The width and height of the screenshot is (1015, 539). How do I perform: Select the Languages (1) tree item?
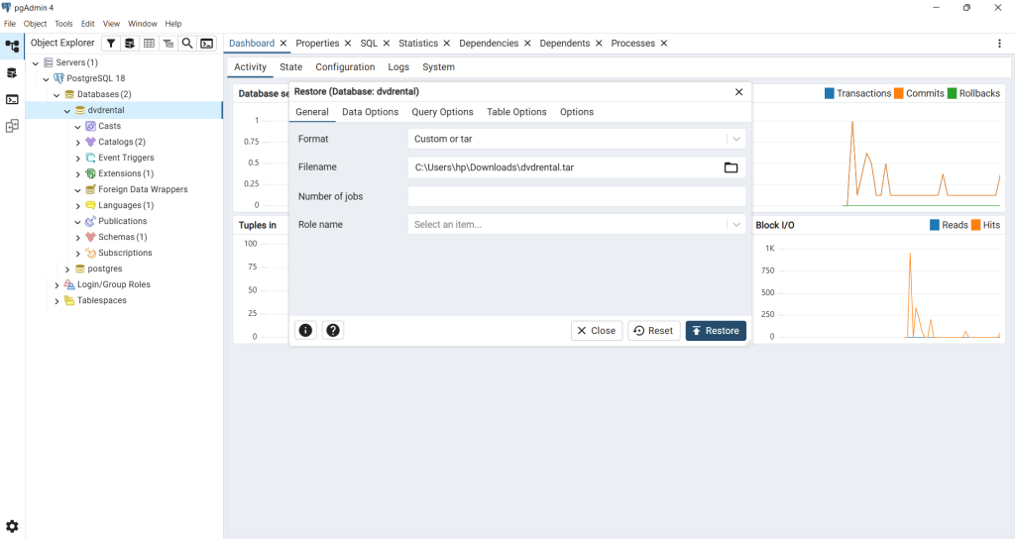coord(126,206)
